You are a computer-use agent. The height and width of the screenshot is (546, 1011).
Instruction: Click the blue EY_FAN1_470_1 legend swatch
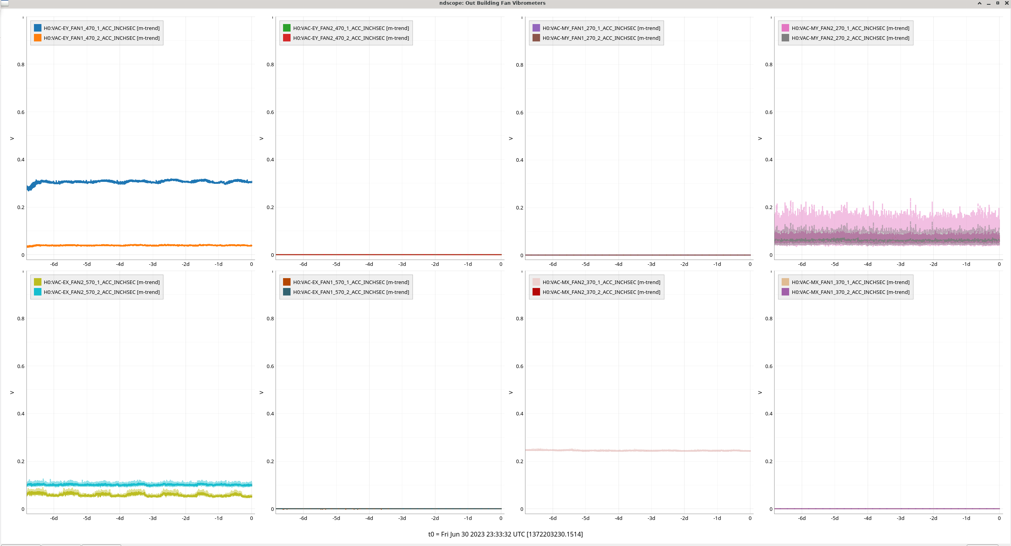coord(38,28)
